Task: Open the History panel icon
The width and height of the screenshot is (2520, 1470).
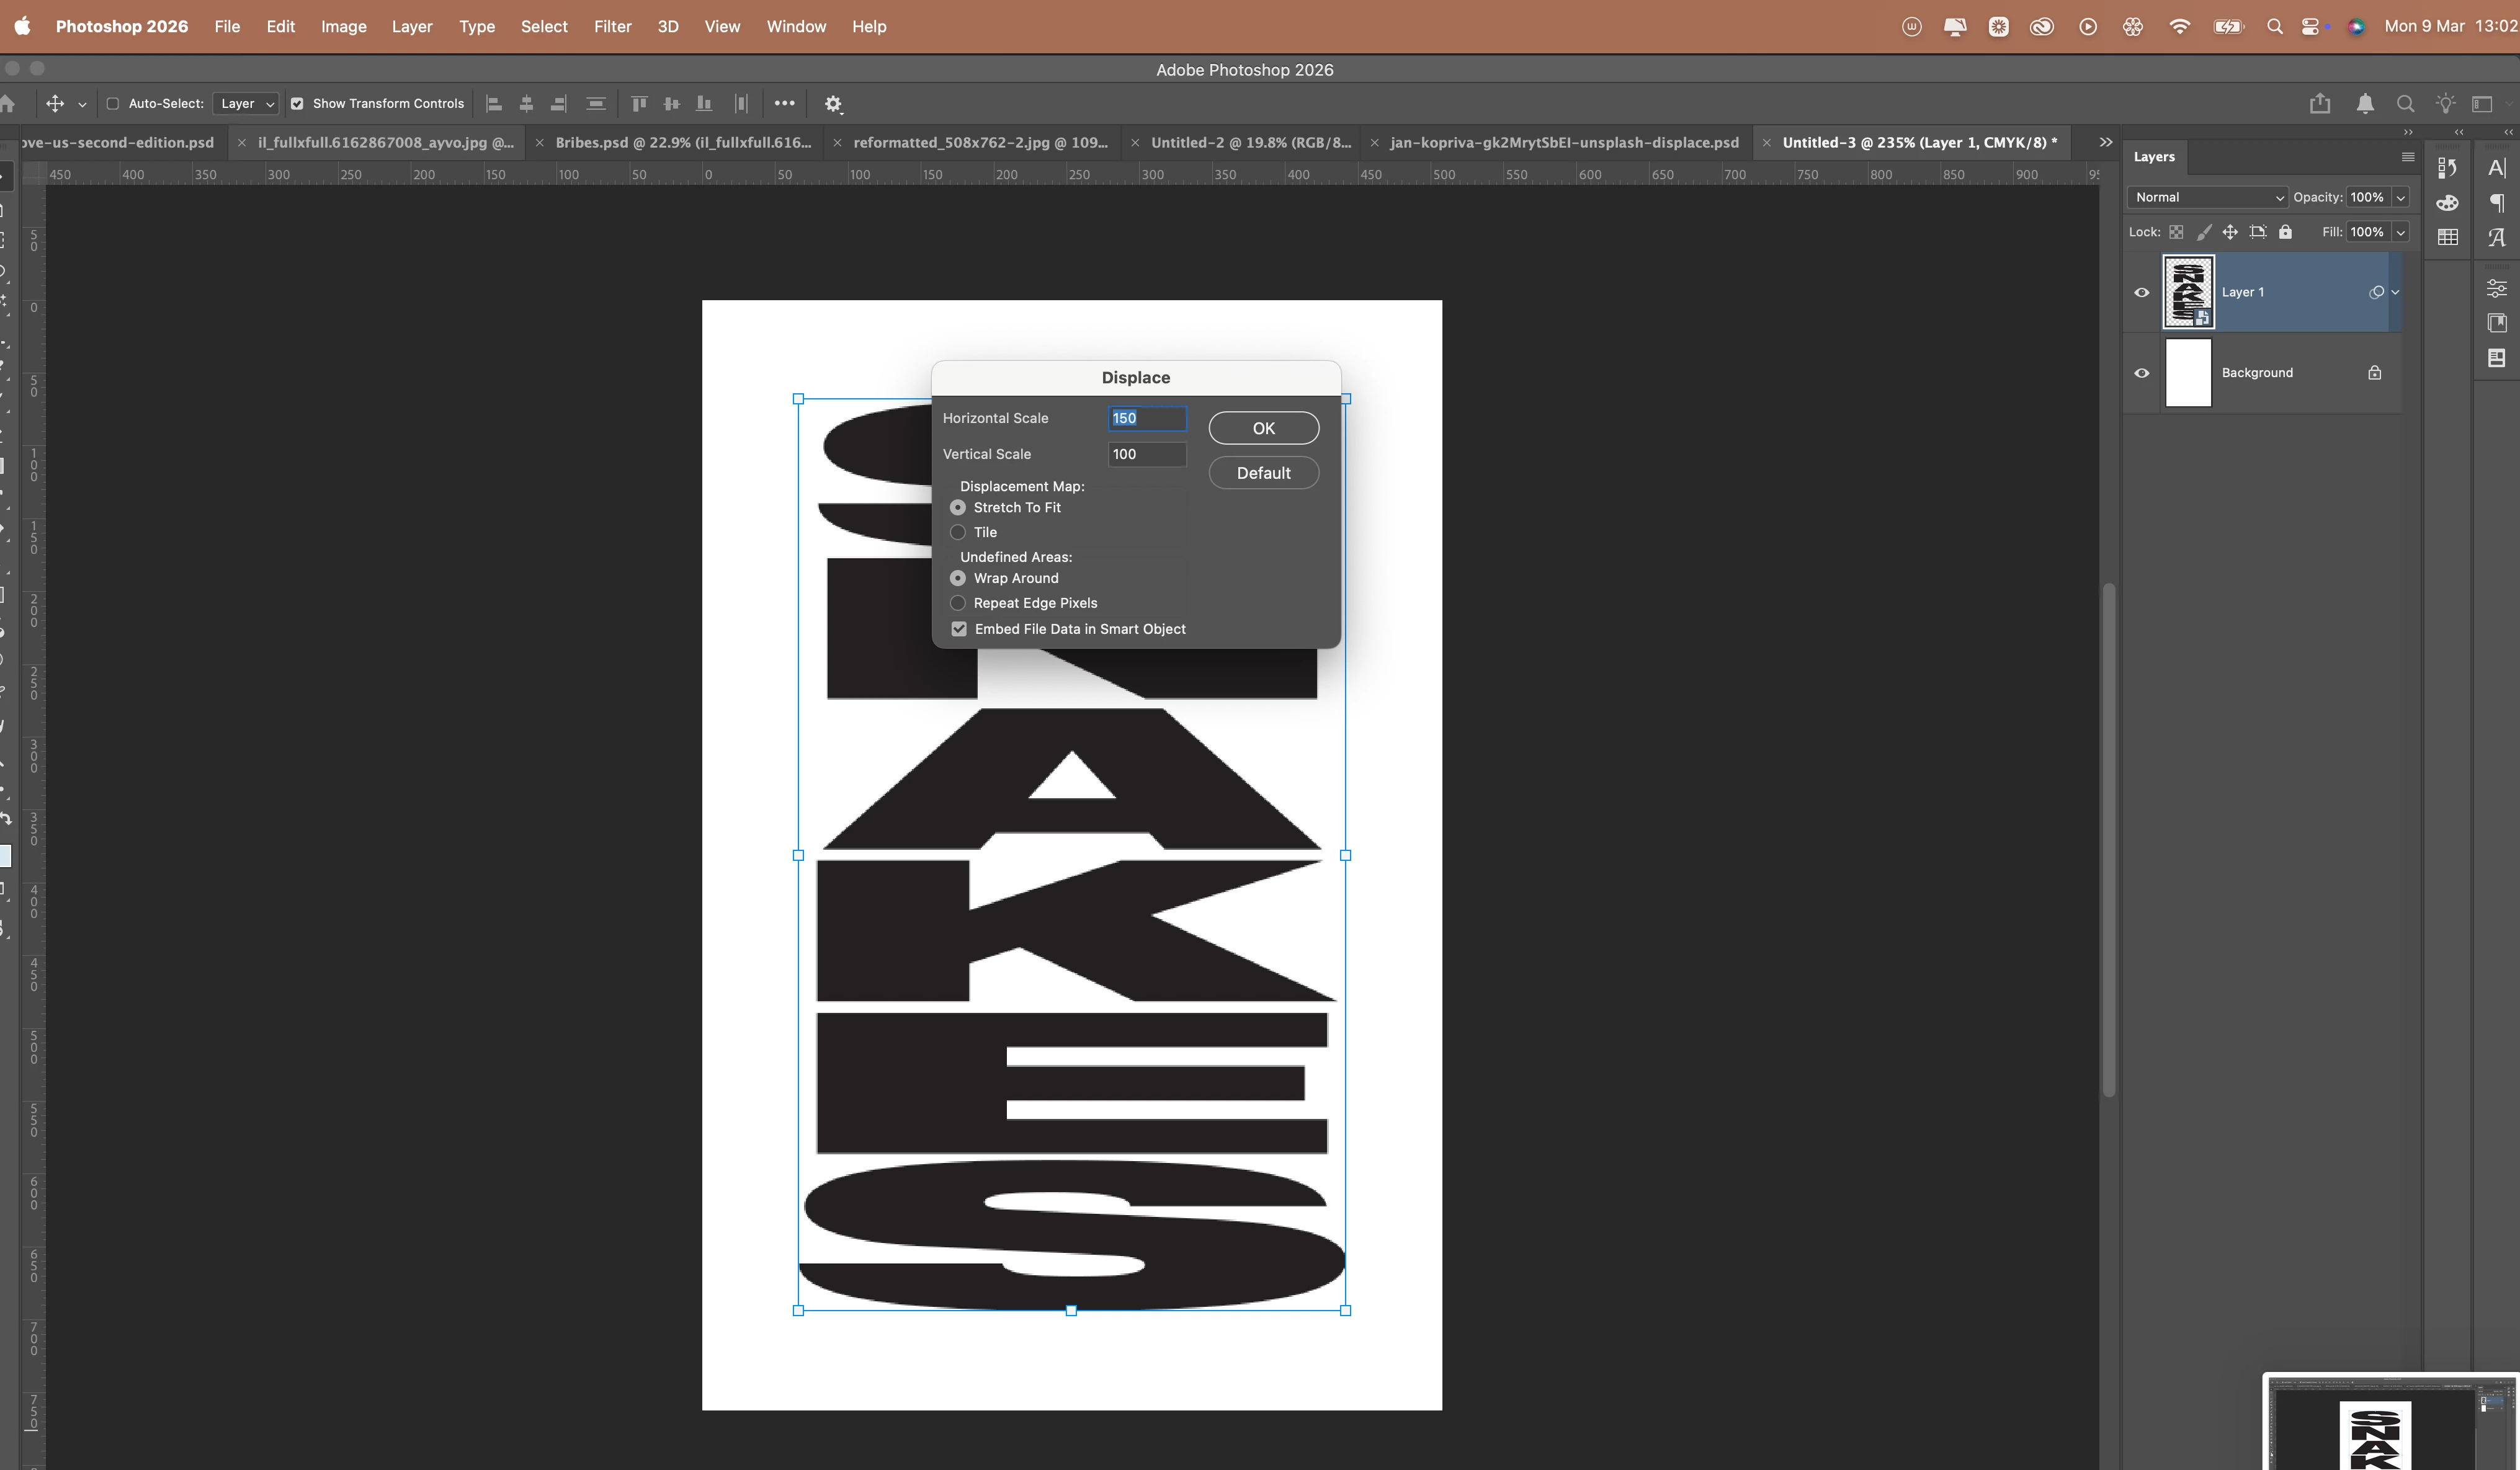Action: coord(2447,168)
